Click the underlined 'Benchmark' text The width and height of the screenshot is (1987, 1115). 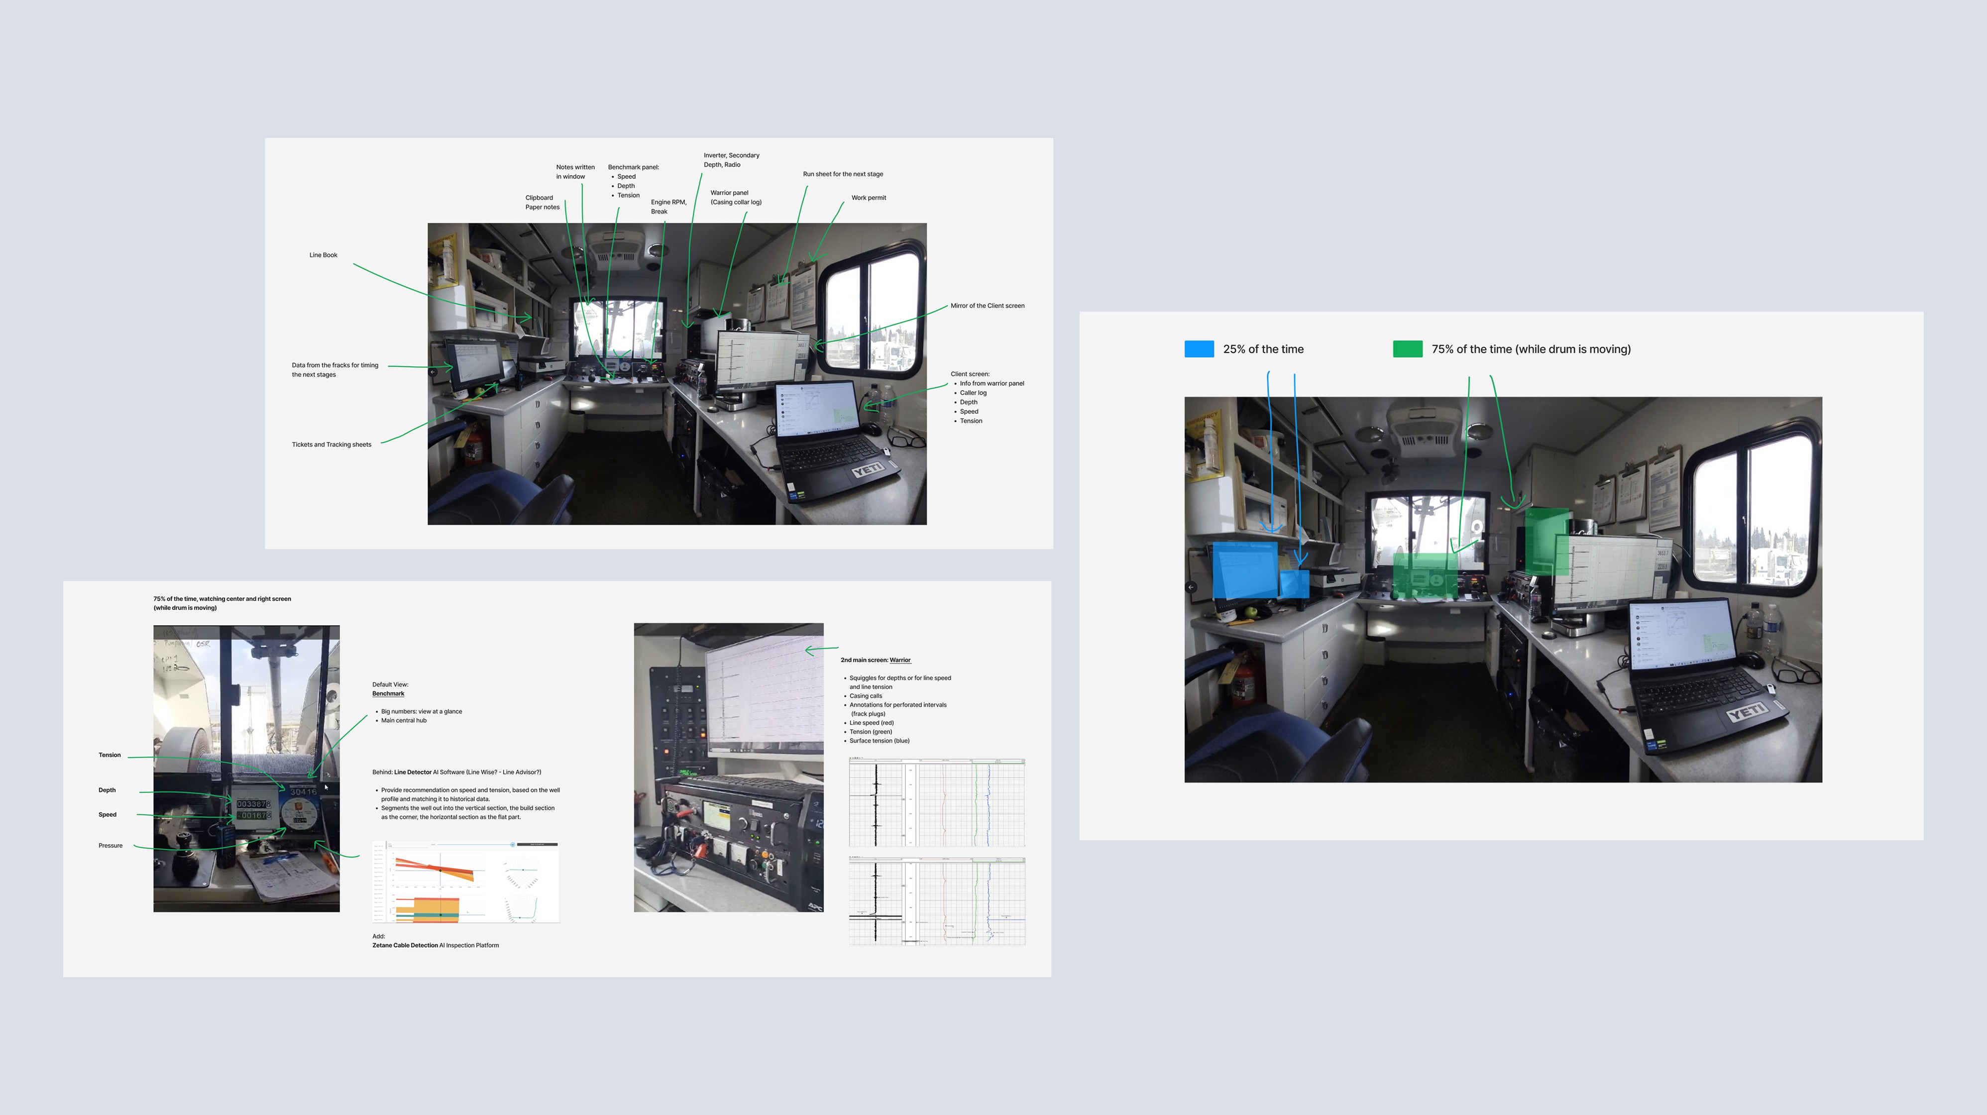[x=388, y=694]
